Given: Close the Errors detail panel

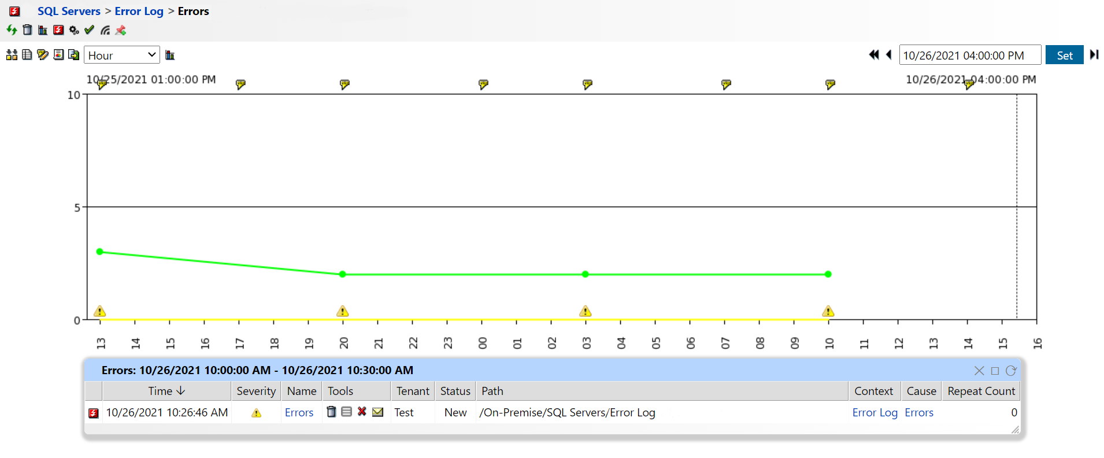Looking at the screenshot, I should tap(979, 371).
